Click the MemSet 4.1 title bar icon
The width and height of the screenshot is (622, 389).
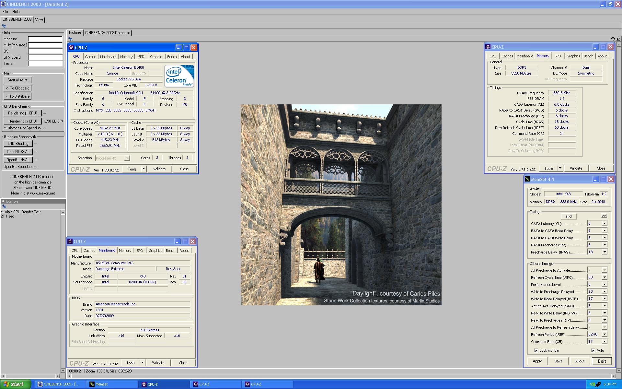[527, 179]
